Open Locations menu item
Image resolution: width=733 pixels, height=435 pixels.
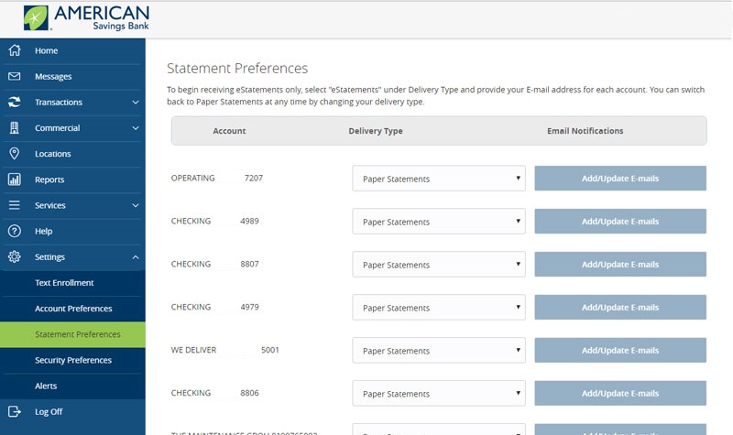[72, 154]
